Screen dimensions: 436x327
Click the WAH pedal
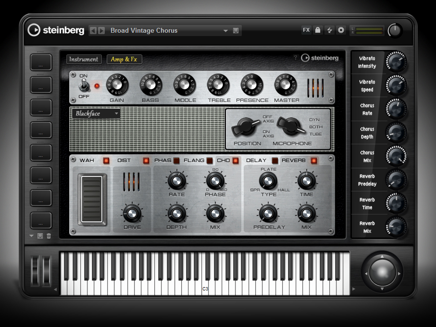92,199
